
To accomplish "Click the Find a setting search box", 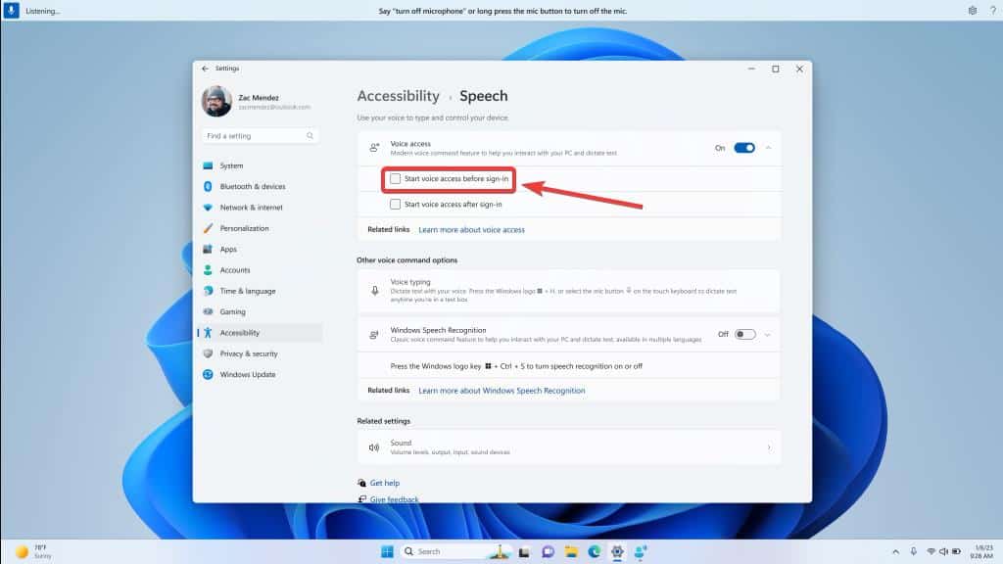I will pos(260,135).
